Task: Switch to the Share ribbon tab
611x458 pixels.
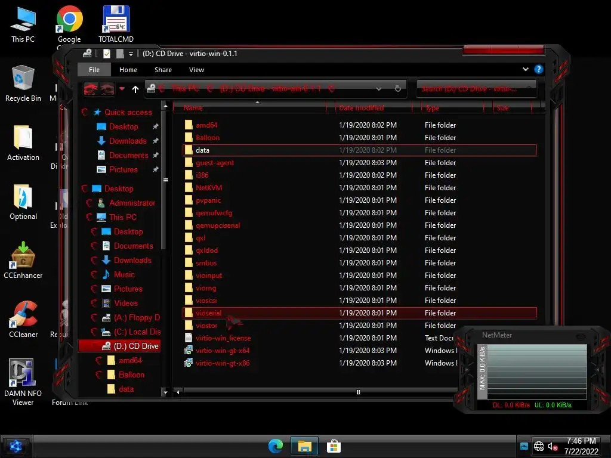Action: (x=163, y=70)
